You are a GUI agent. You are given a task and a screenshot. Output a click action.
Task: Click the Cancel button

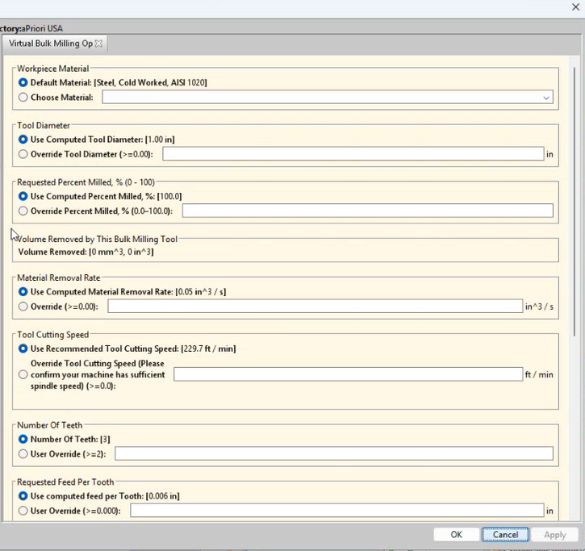tap(505, 535)
